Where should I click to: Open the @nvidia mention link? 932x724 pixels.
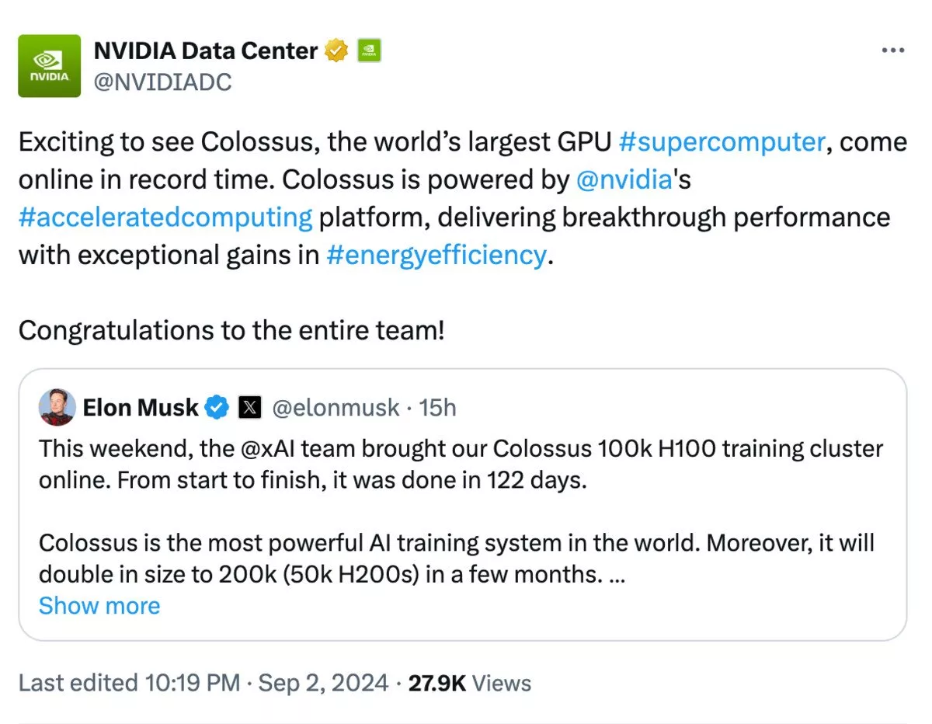click(624, 179)
